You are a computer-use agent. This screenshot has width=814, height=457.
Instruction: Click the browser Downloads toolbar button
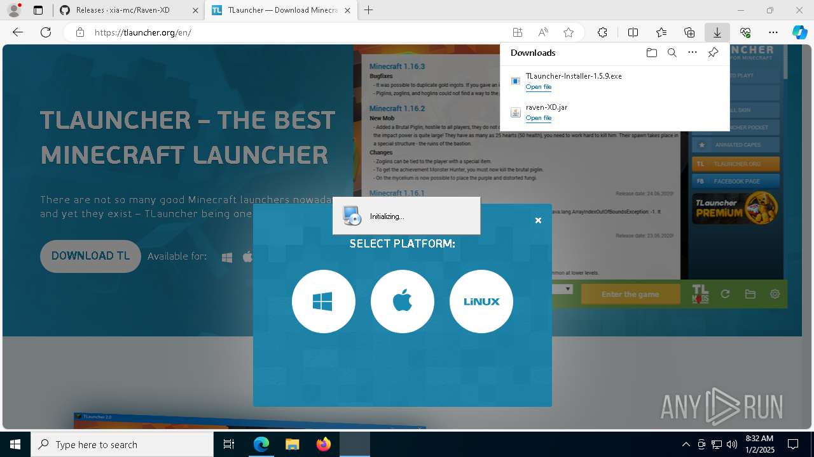pos(717,32)
